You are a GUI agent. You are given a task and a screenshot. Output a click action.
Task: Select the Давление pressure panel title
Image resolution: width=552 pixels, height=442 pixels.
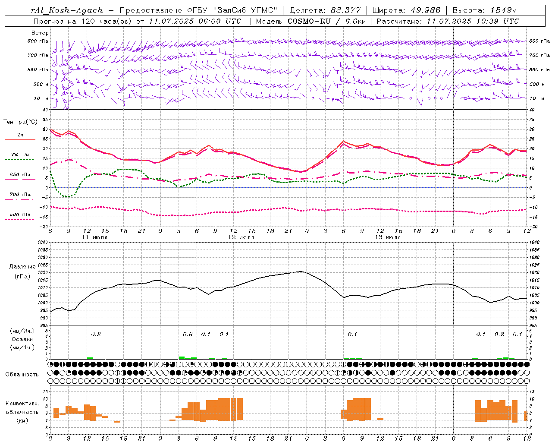[x=22, y=267]
